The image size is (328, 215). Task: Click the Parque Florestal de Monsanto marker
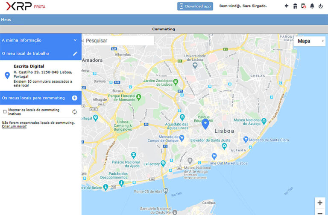pos(138,97)
